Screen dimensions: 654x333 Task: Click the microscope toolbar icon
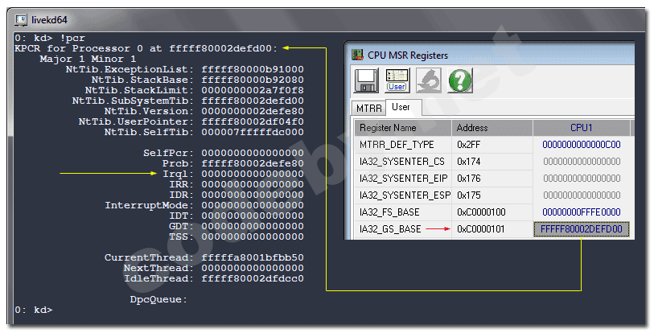pyautogui.click(x=428, y=80)
